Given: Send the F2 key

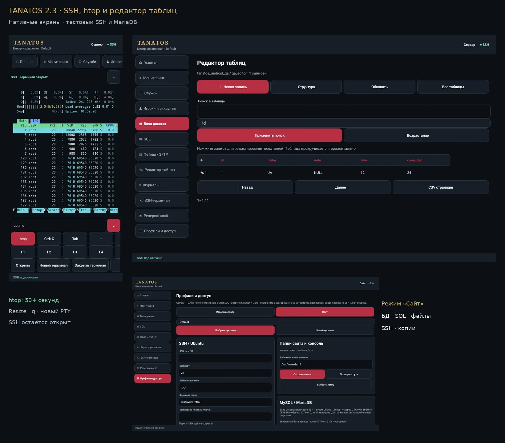Looking at the screenshot, I should click(x=49, y=252).
